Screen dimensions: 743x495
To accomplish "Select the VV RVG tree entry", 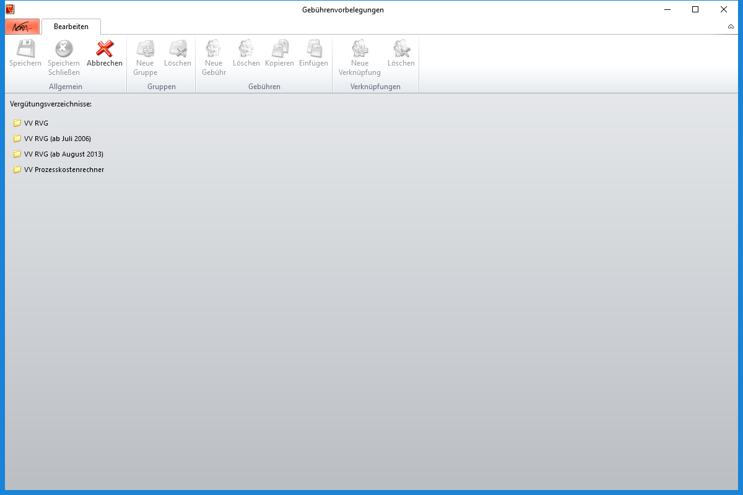I will click(x=36, y=123).
